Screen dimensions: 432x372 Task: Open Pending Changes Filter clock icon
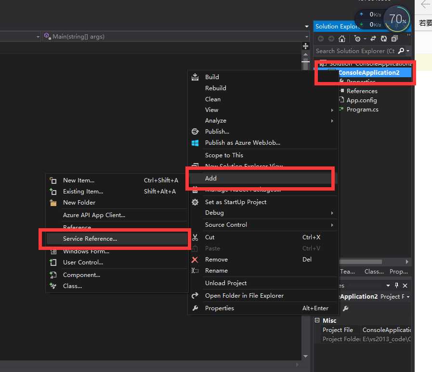pyautogui.click(x=357, y=39)
